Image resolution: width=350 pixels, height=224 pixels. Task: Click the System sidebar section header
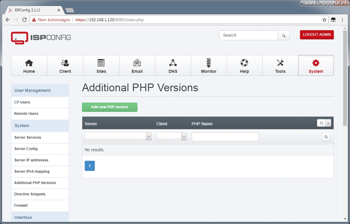coord(40,126)
